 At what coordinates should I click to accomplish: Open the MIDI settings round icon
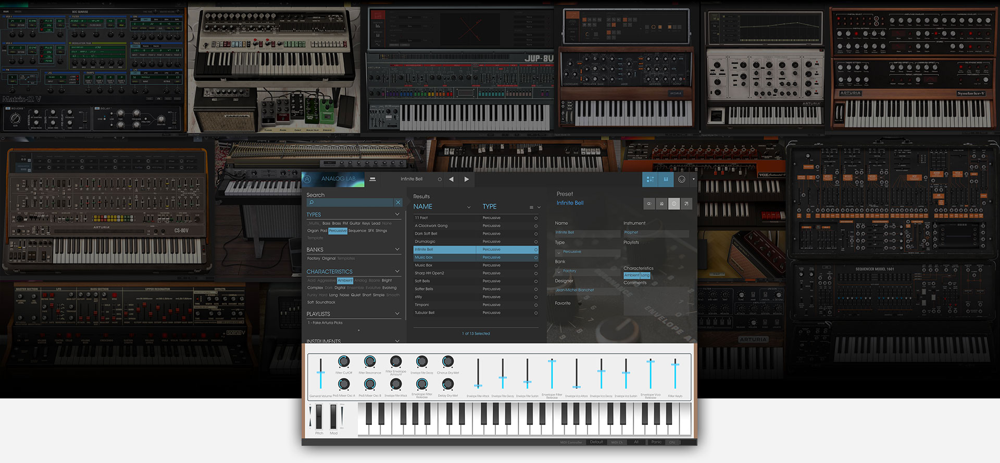[682, 179]
